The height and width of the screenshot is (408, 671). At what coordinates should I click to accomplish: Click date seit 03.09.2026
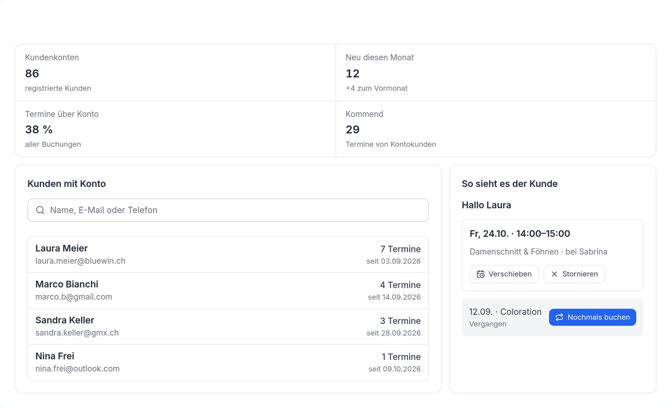click(394, 261)
